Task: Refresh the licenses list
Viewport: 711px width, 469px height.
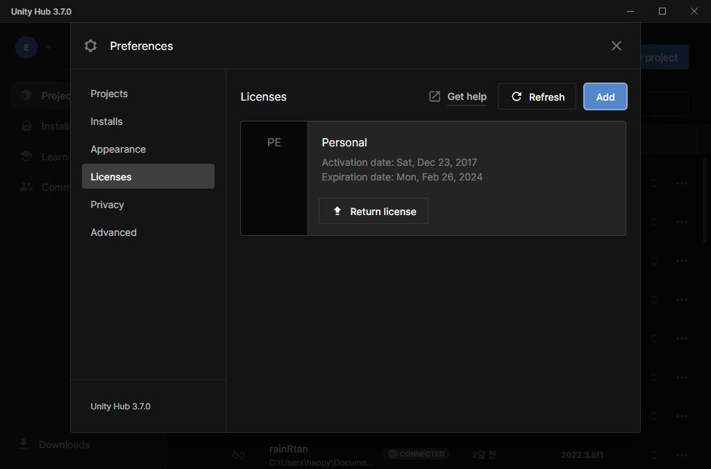Action: (537, 96)
